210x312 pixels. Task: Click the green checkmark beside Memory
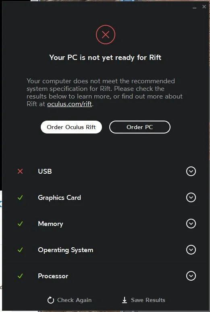(x=20, y=224)
